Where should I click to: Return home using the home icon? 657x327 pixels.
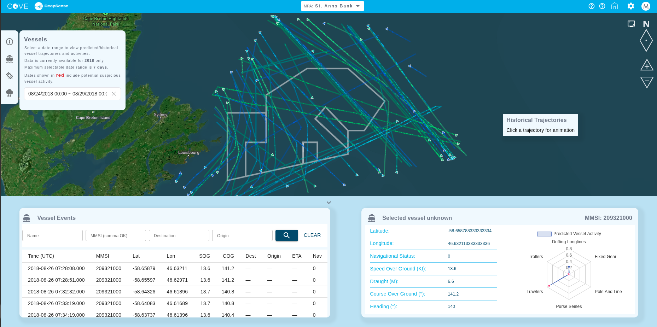(x=615, y=6)
